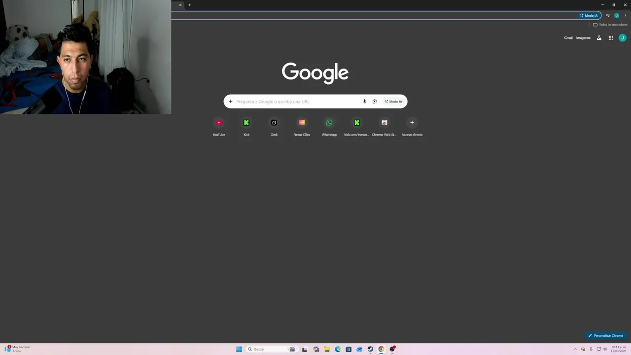This screenshot has width=631, height=355.
Task: Open OBS Studio from the taskbar
Action: (392, 349)
